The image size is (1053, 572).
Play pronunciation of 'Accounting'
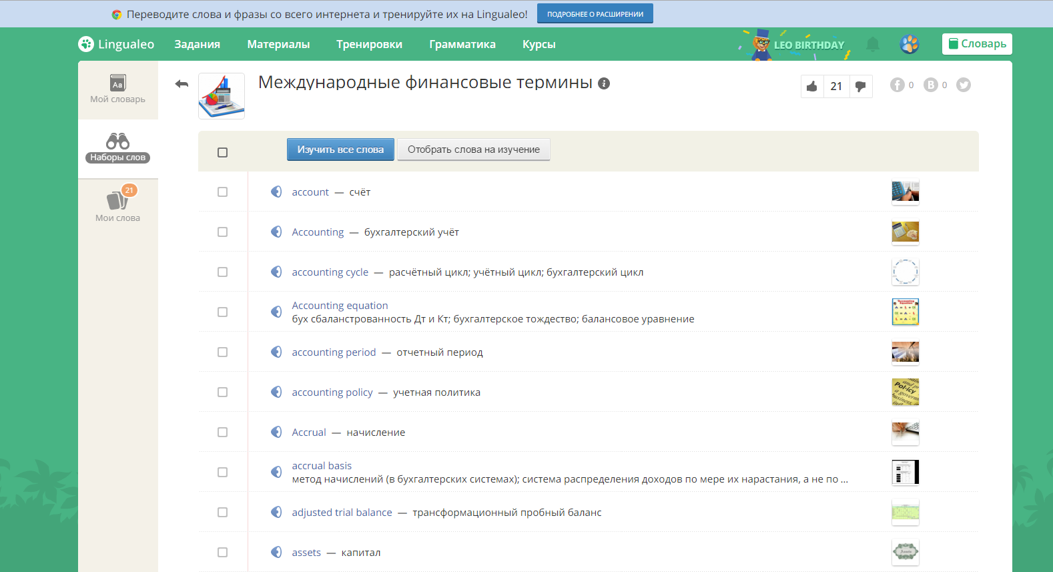click(276, 232)
